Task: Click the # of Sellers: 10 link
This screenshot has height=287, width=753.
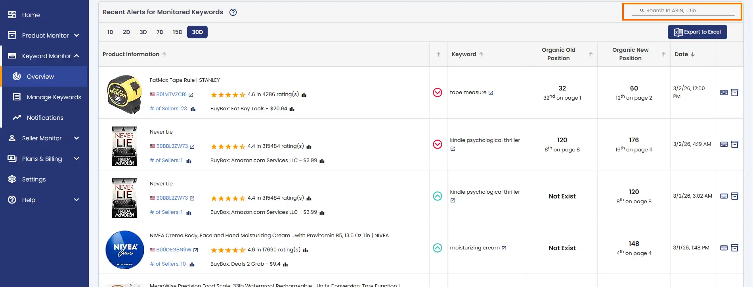Action: 168,264
